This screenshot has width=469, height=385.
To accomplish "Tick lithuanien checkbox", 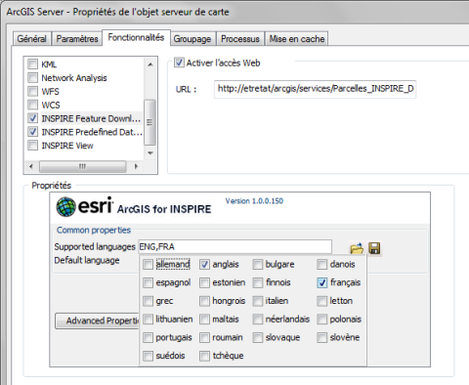I will (148, 320).
